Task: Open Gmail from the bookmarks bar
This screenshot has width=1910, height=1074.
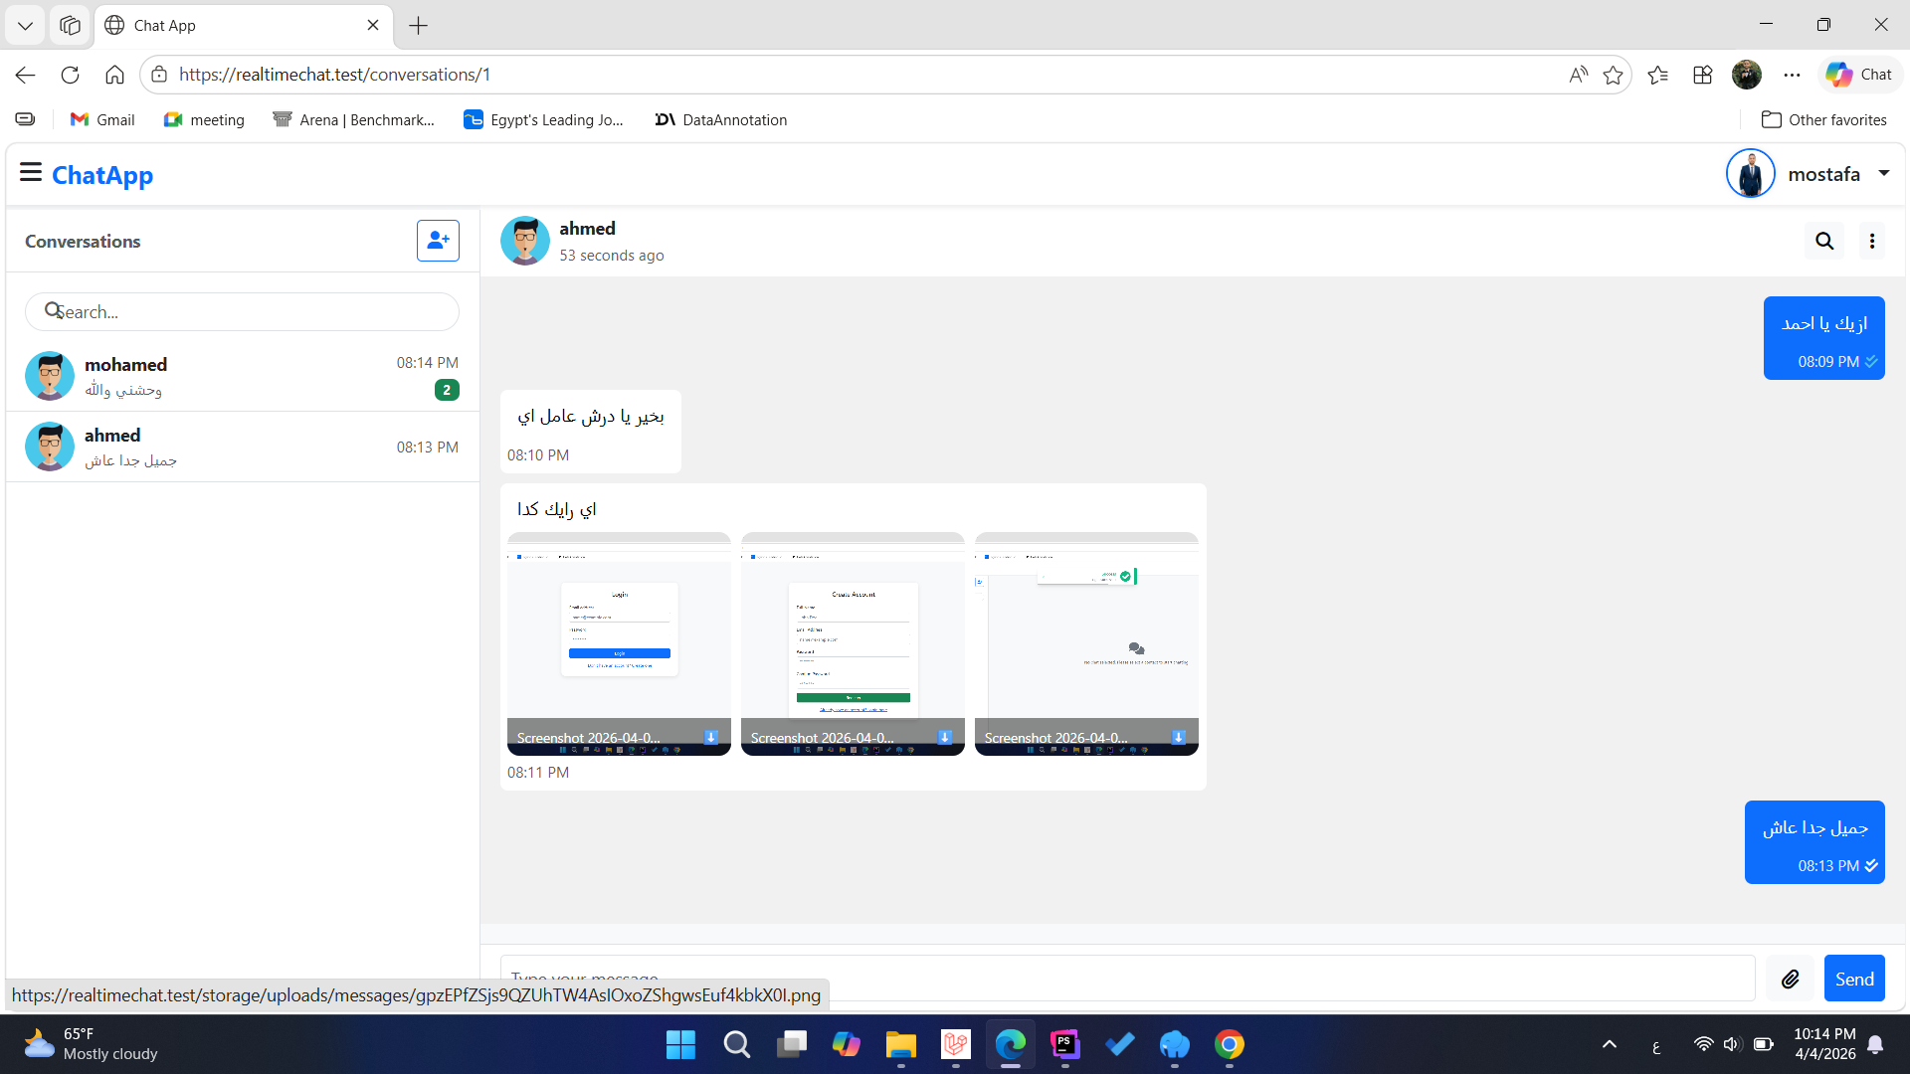Action: point(100,119)
